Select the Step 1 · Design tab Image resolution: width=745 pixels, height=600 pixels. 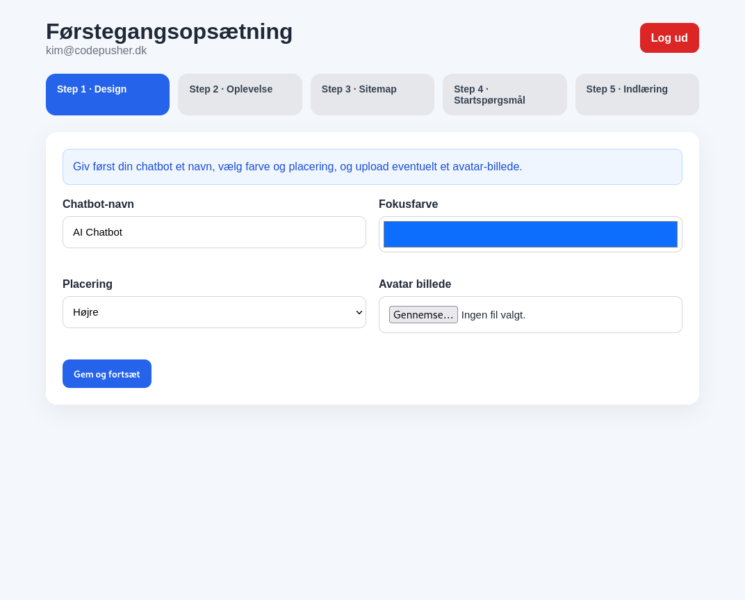coord(108,94)
